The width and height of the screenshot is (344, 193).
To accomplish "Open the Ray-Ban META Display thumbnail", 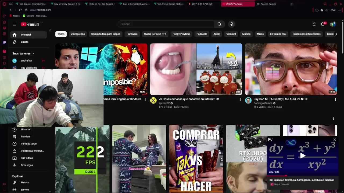I will pyautogui.click(x=291, y=69).
